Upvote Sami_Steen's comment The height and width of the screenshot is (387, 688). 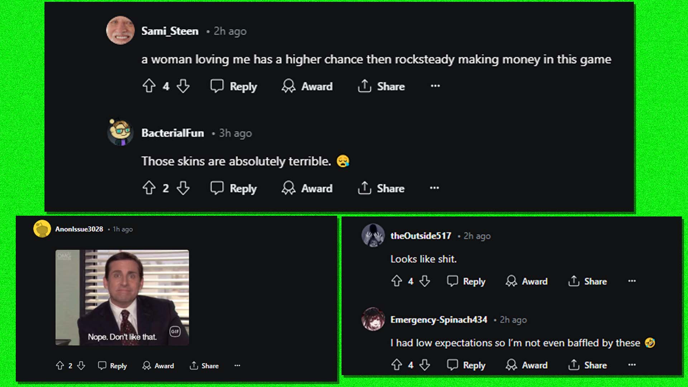coord(149,86)
